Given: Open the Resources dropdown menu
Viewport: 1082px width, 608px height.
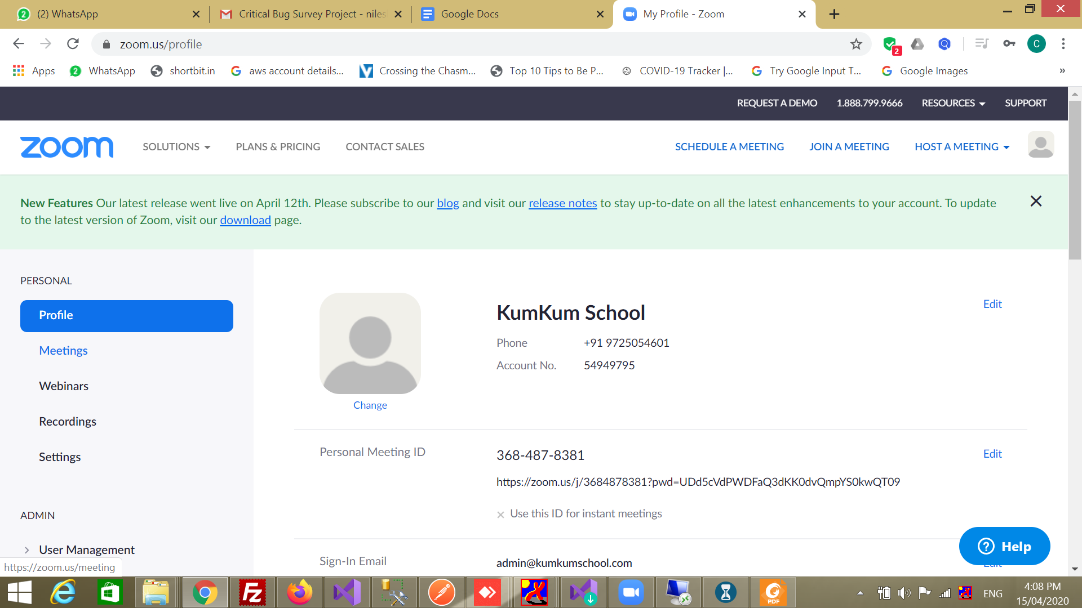Looking at the screenshot, I should [953, 103].
